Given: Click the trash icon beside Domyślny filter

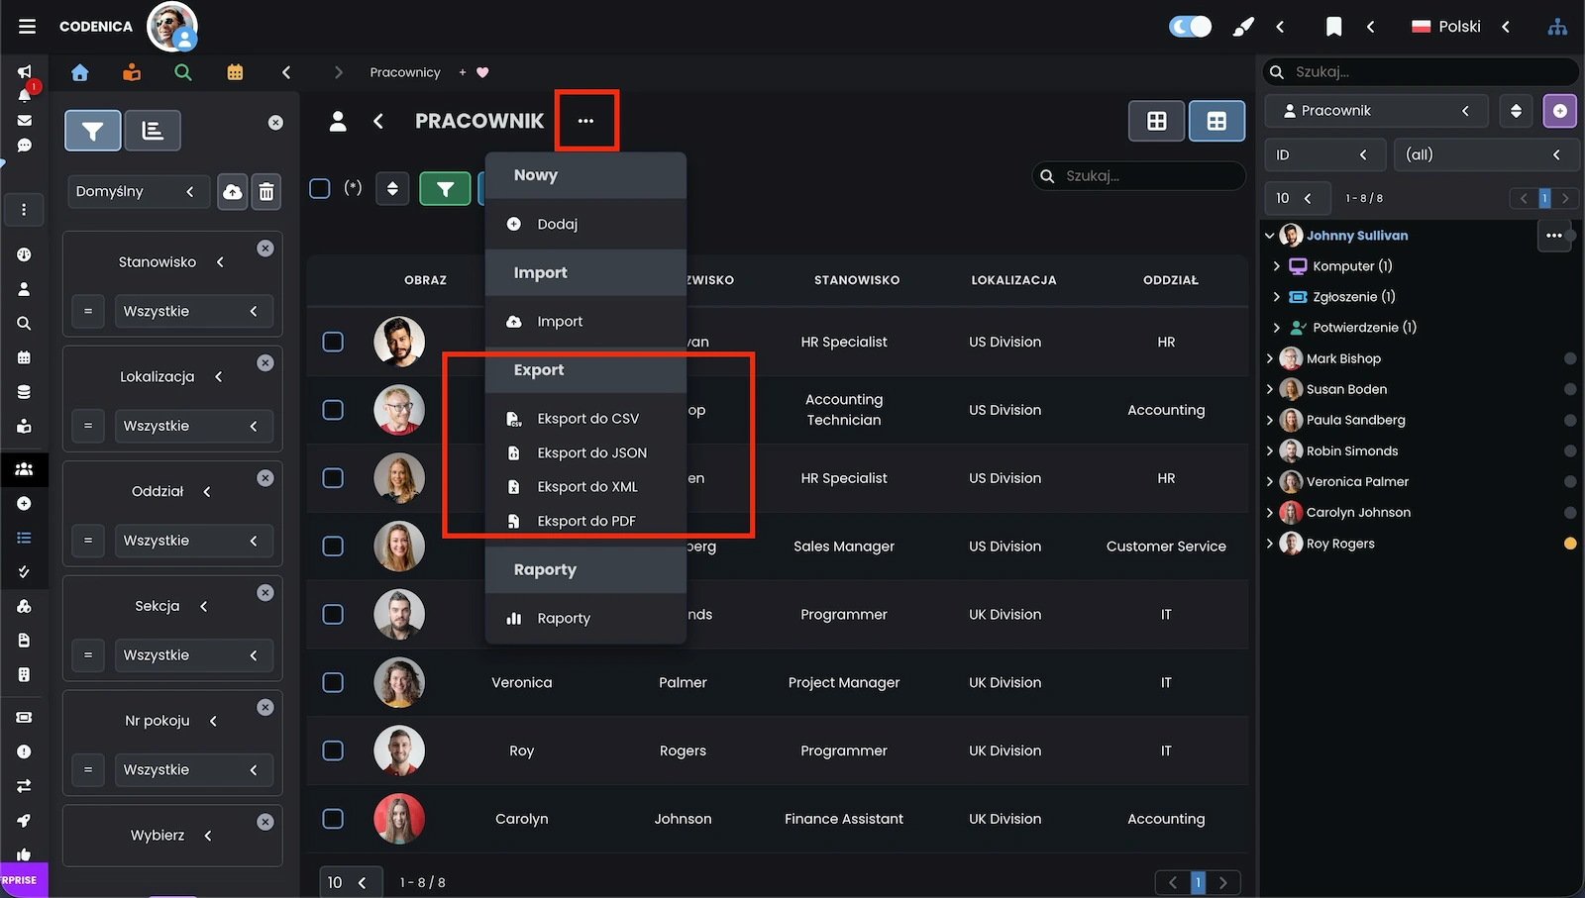Looking at the screenshot, I should click(266, 192).
